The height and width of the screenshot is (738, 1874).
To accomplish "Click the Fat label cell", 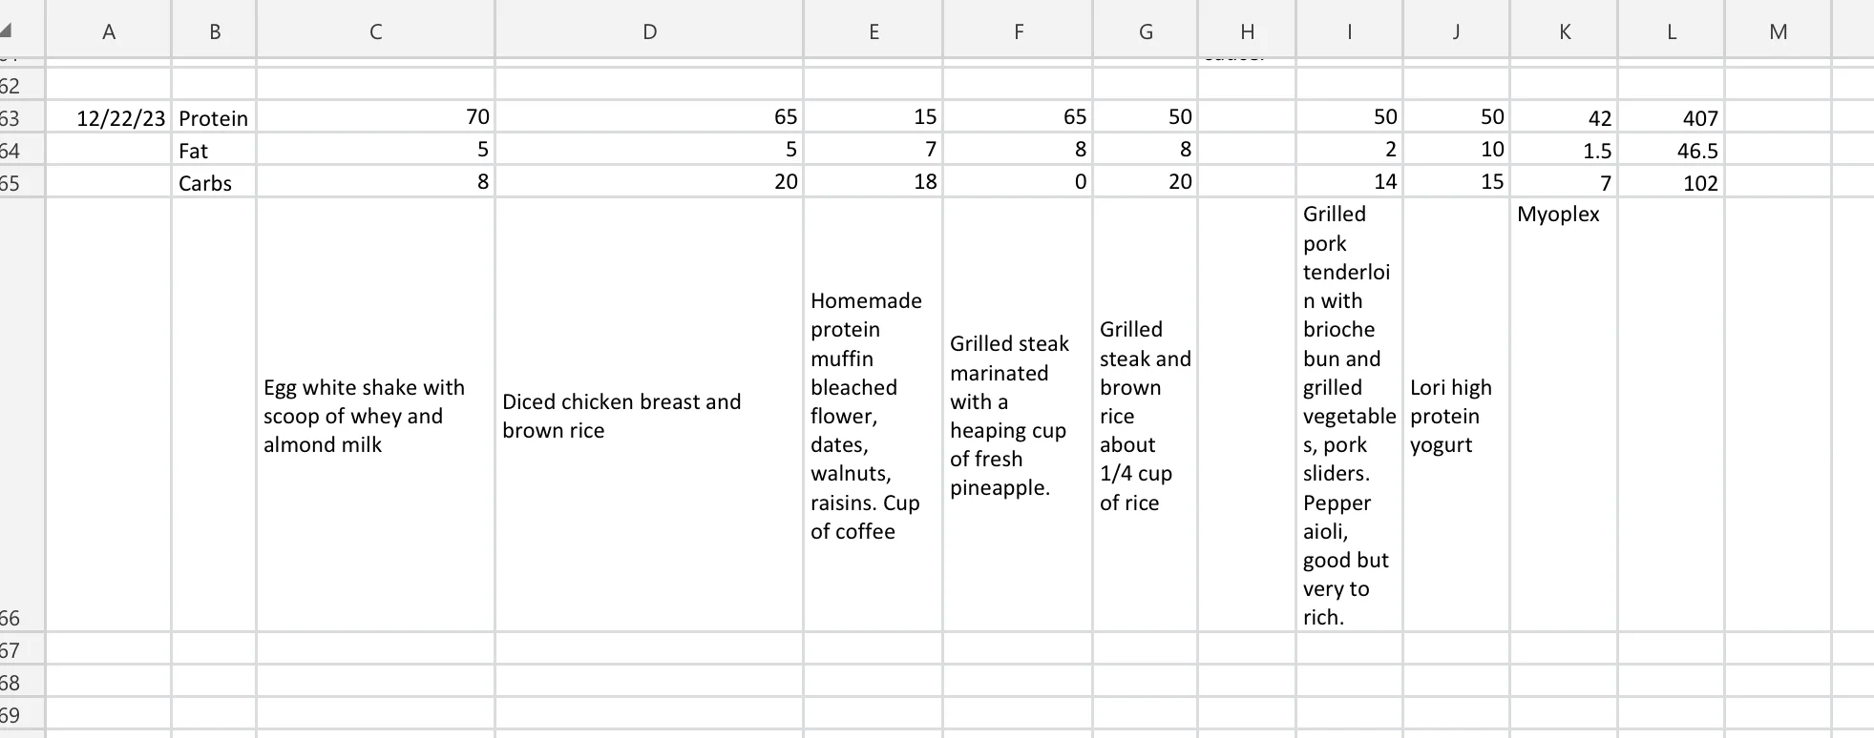I will pyautogui.click(x=214, y=151).
